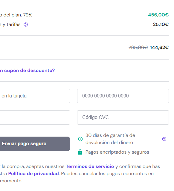This screenshot has width=174, height=191.
Task: Click help icon next to tarifas
Action: click(26, 25)
